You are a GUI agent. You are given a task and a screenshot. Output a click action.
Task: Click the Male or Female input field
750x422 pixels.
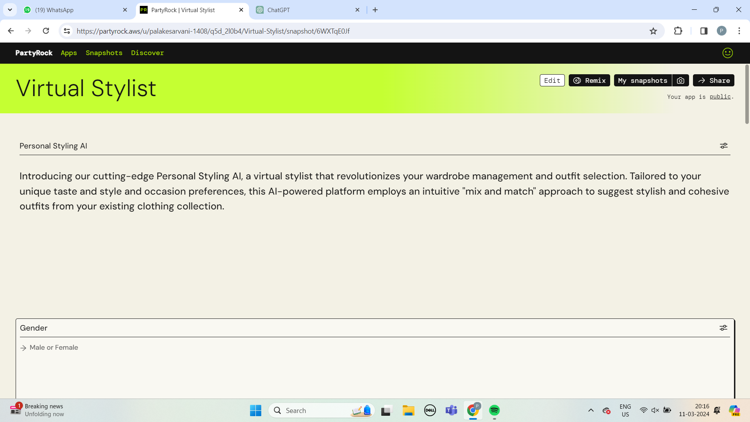234,347
